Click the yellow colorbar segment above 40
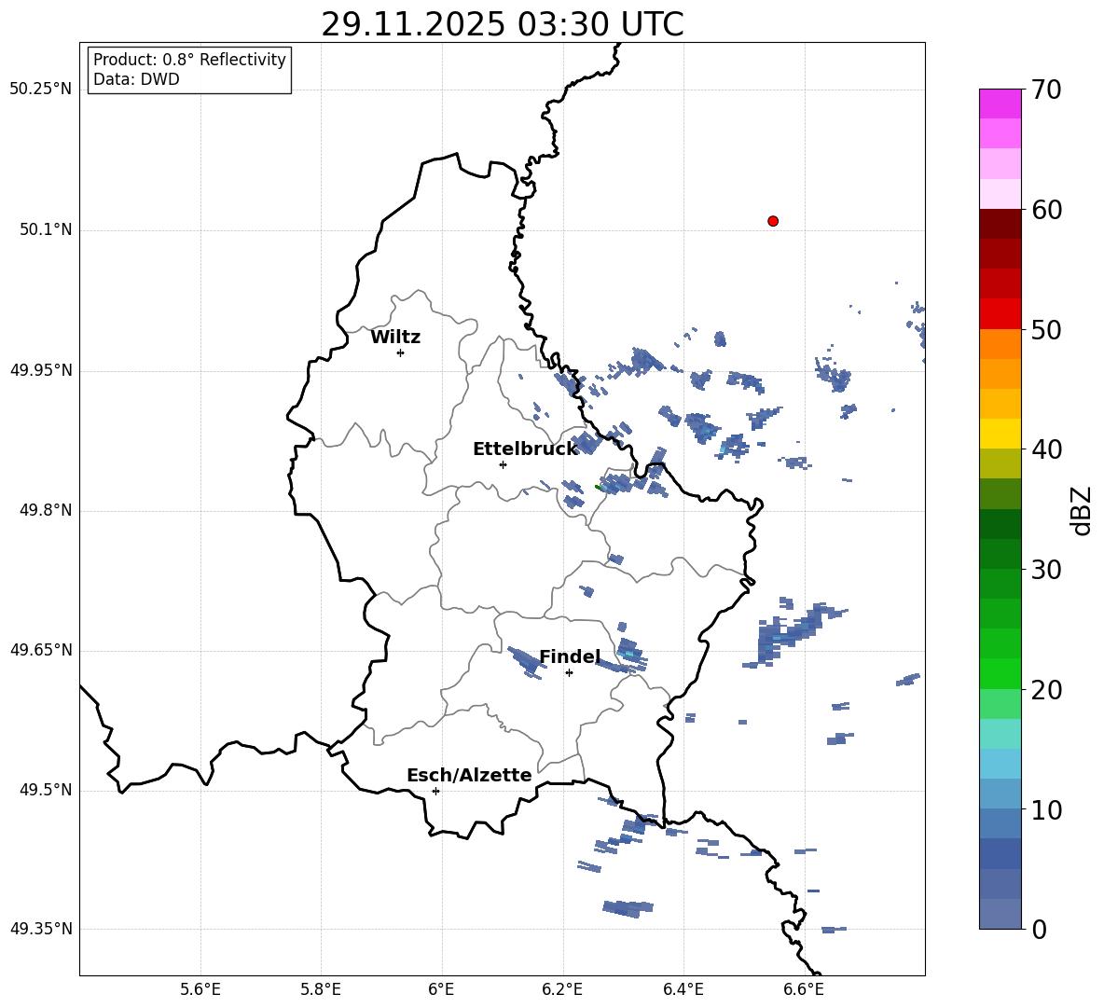 [x=1000, y=434]
